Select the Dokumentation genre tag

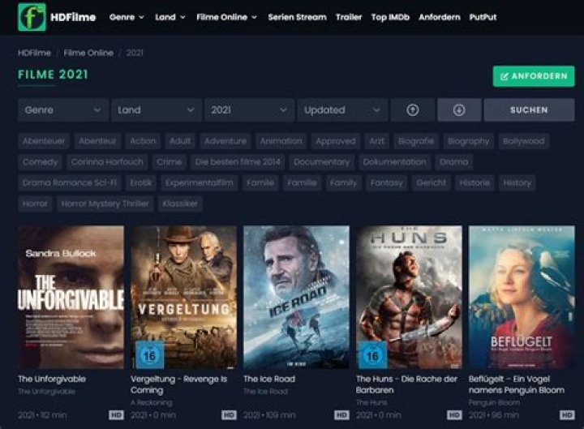point(394,162)
